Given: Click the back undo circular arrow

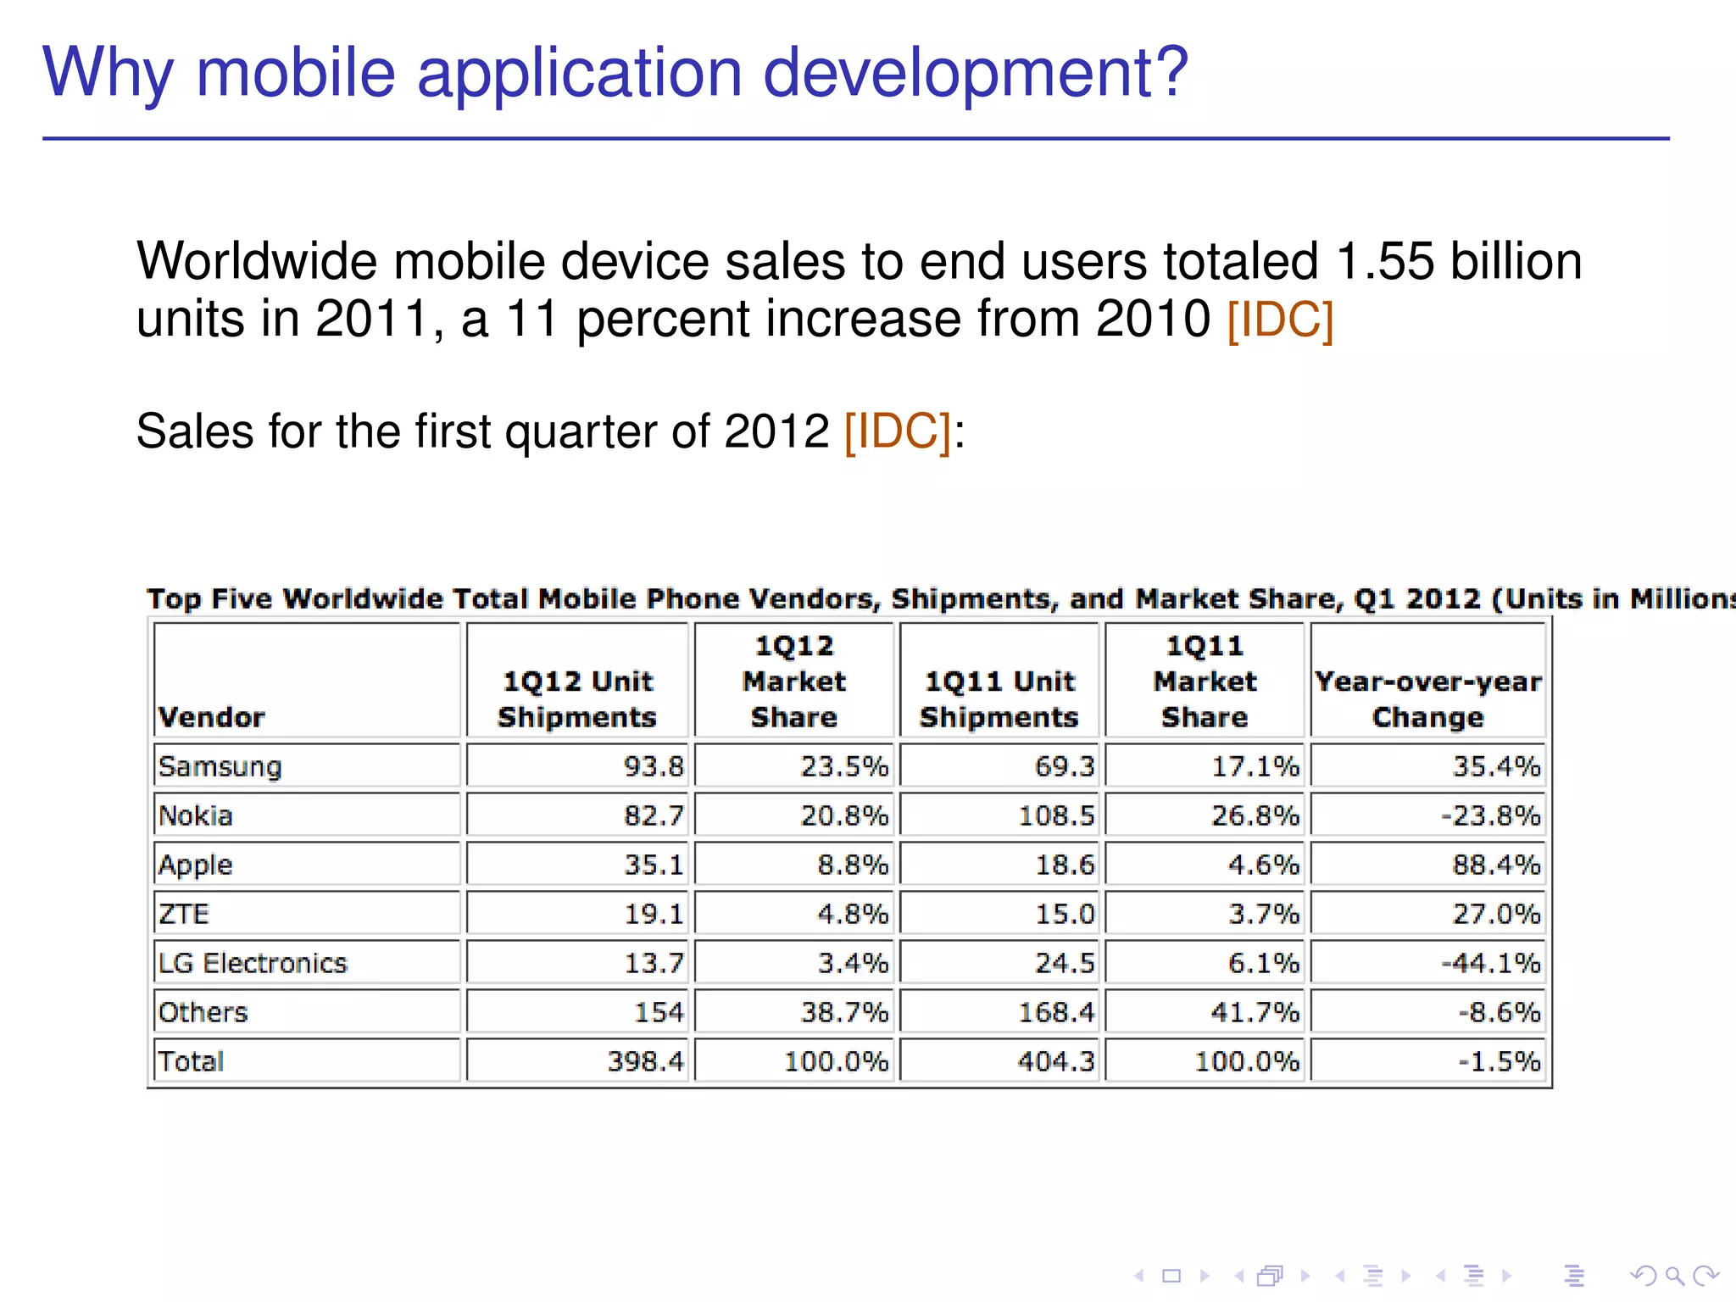Looking at the screenshot, I should [x=1643, y=1276].
